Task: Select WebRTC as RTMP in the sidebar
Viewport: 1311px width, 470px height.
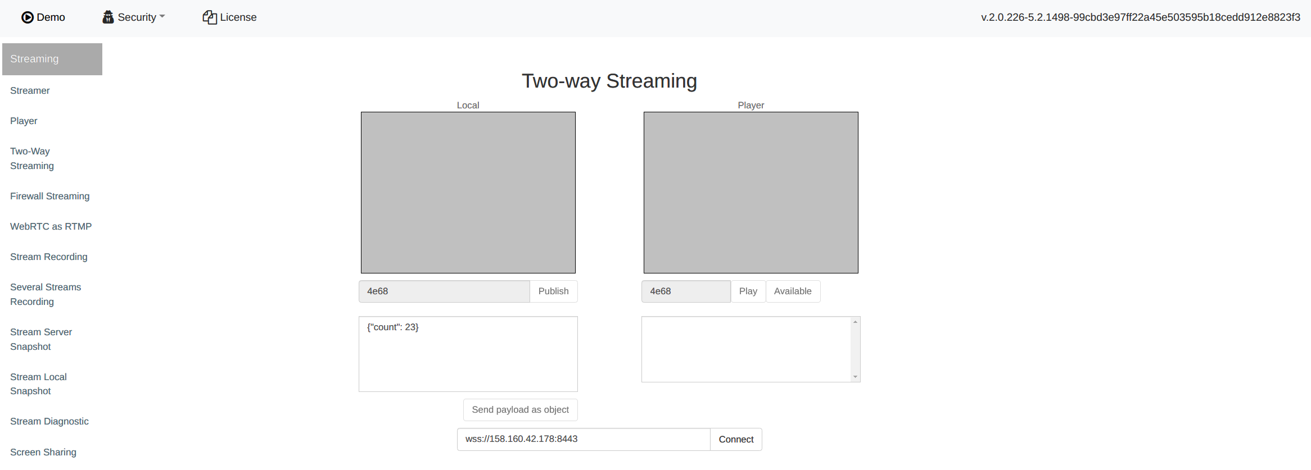Action: [51, 226]
